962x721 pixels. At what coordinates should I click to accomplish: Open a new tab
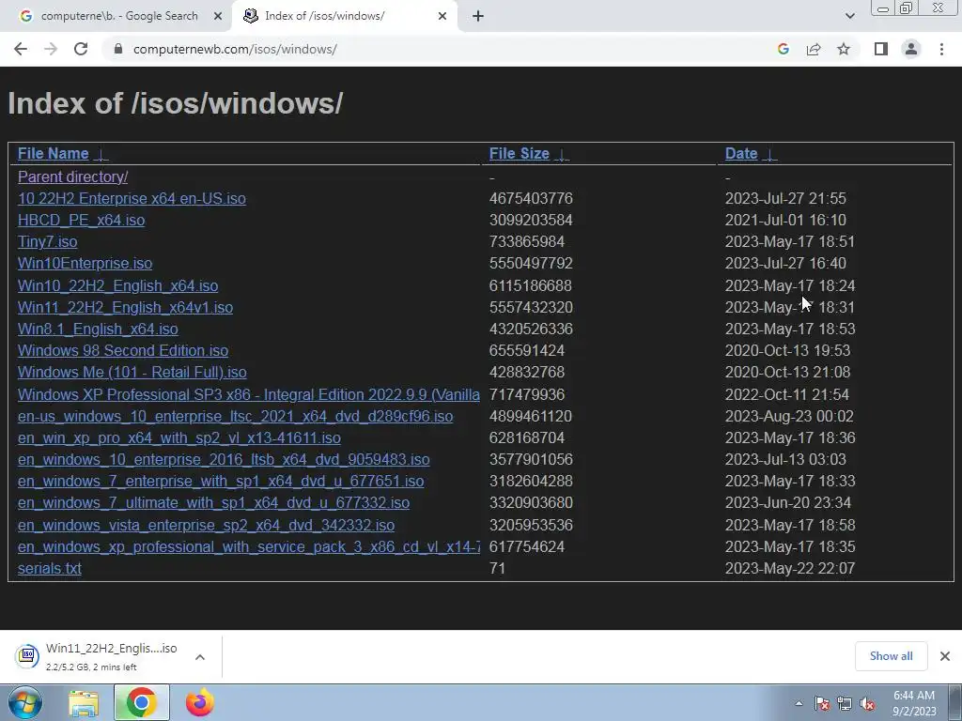coord(478,17)
